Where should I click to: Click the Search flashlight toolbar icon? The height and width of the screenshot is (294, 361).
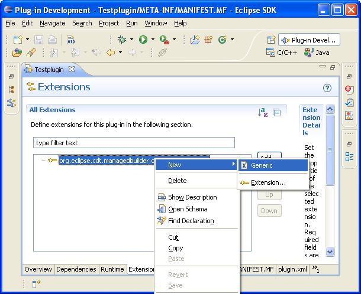click(31, 53)
